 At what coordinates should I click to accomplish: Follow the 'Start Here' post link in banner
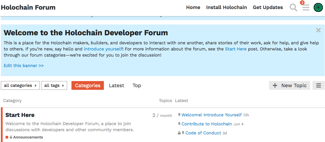[236, 49]
